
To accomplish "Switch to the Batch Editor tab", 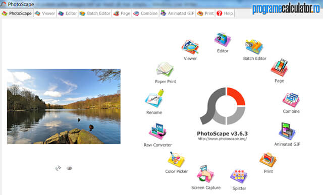I will (x=95, y=14).
